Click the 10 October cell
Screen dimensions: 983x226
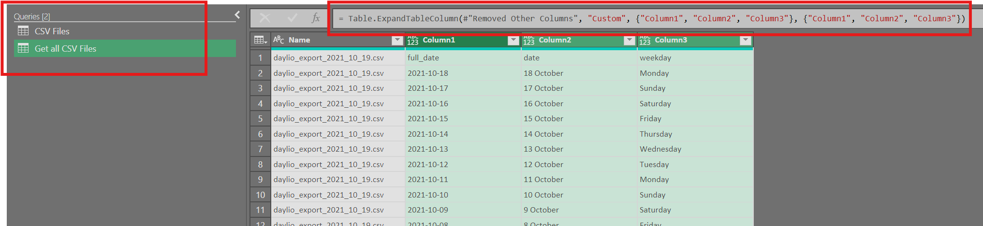click(x=579, y=195)
